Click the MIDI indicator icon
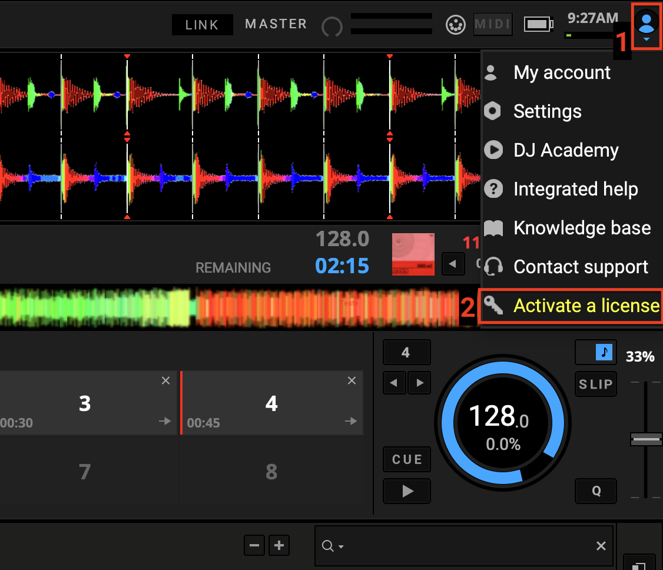Image resolution: width=663 pixels, height=570 pixels. 493,25
